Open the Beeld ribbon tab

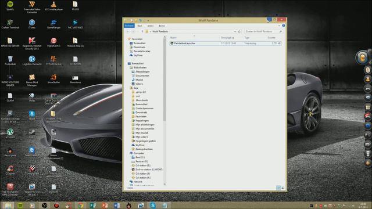[x=162, y=26]
